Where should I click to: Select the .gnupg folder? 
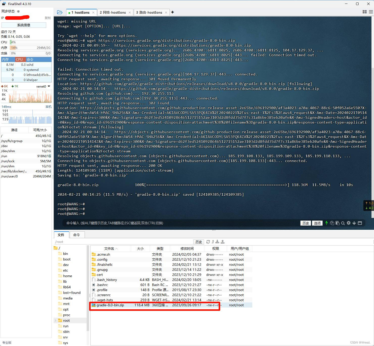pyautogui.click(x=171, y=270)
